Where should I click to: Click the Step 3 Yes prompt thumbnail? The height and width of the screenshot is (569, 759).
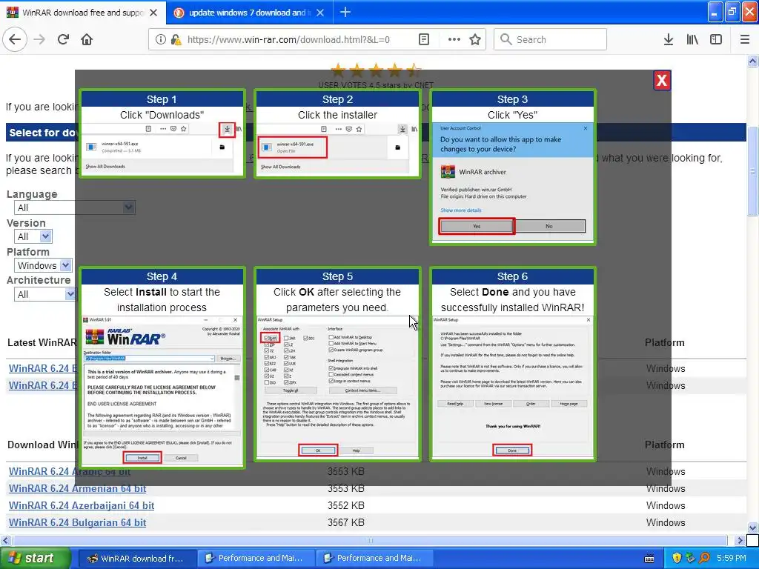click(513, 167)
